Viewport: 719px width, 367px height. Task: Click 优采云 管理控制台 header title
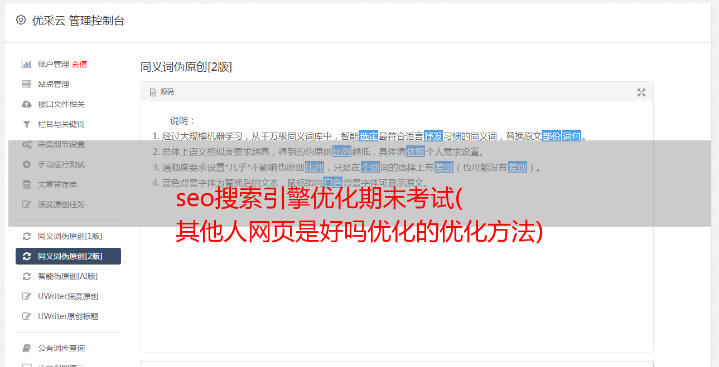[78, 21]
